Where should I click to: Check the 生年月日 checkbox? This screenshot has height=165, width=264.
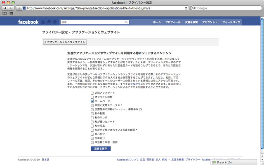point(92,138)
